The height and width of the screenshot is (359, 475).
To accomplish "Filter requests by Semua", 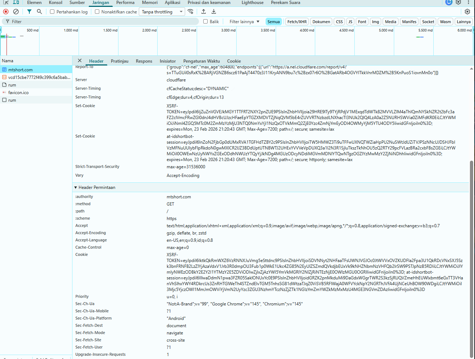I will click(274, 22).
